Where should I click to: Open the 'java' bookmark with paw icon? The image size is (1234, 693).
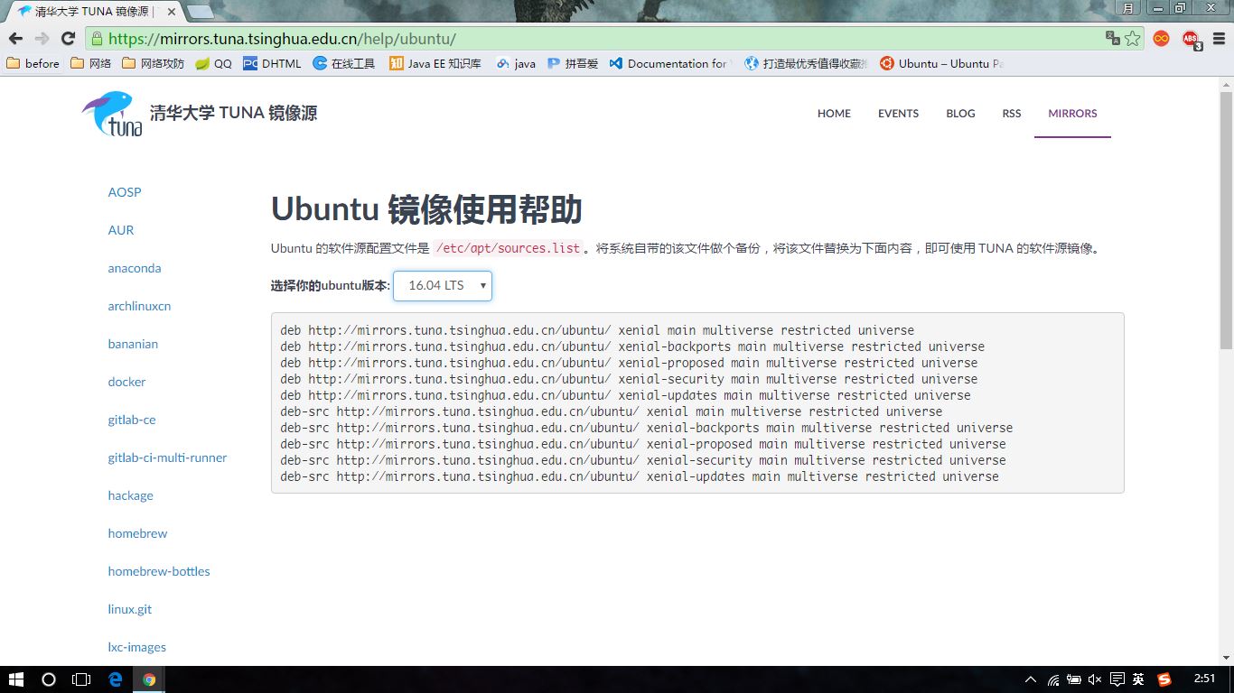(516, 63)
